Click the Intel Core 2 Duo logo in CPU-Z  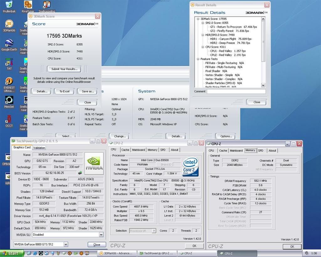click(190, 167)
